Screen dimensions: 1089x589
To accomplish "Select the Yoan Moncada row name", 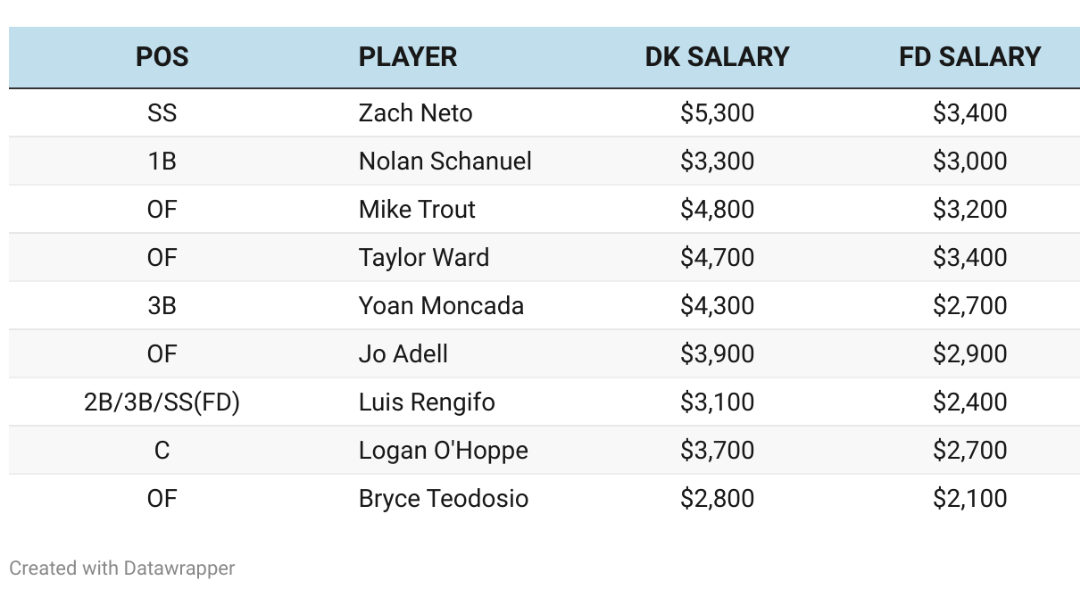I will tap(441, 306).
